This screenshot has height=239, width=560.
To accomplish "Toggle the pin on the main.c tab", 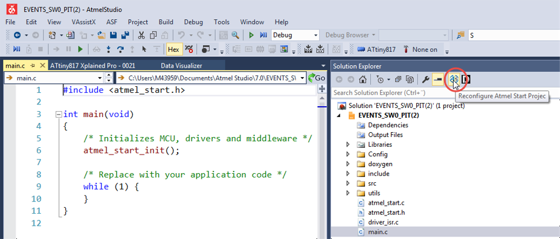I will click(x=33, y=66).
